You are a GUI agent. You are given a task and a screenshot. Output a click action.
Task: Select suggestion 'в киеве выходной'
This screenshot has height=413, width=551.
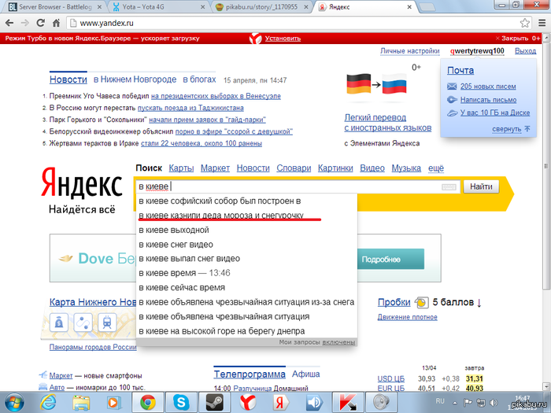(174, 230)
